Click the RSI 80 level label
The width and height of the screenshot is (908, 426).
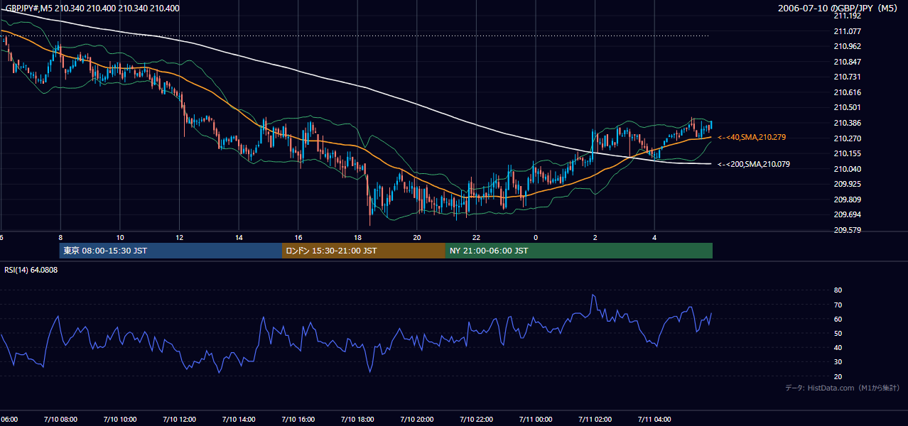click(x=838, y=290)
